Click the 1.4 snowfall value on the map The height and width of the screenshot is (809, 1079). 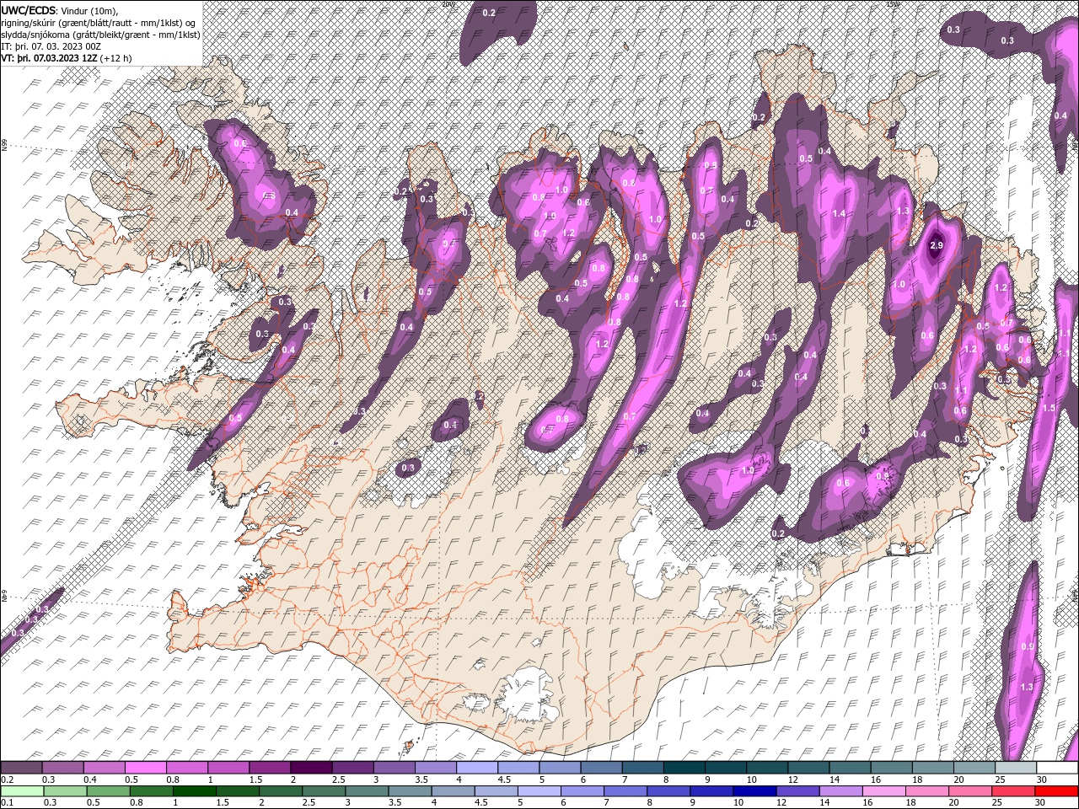pos(839,214)
